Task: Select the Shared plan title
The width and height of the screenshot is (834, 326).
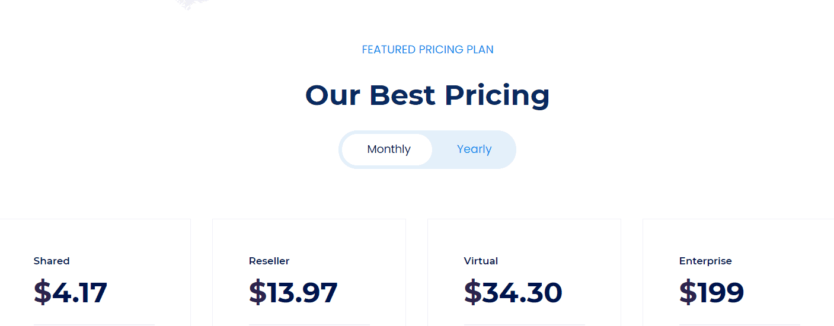Action: click(x=52, y=261)
